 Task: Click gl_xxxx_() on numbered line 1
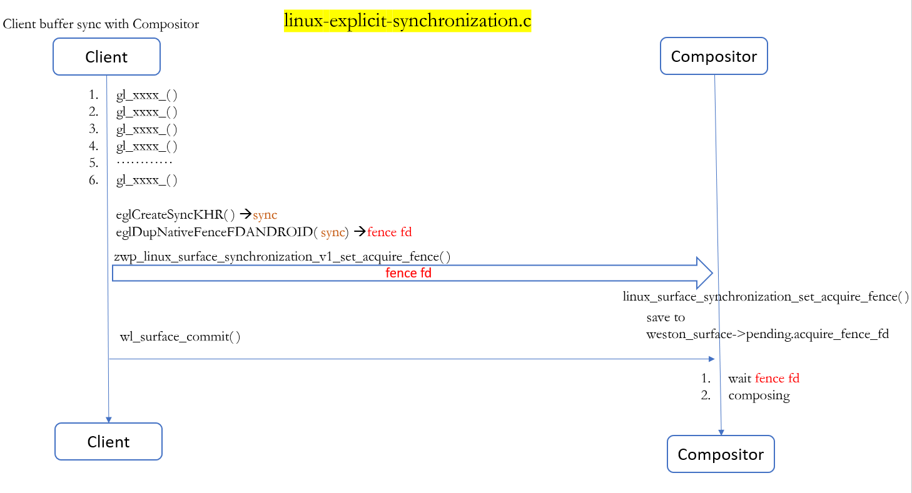pos(147,95)
